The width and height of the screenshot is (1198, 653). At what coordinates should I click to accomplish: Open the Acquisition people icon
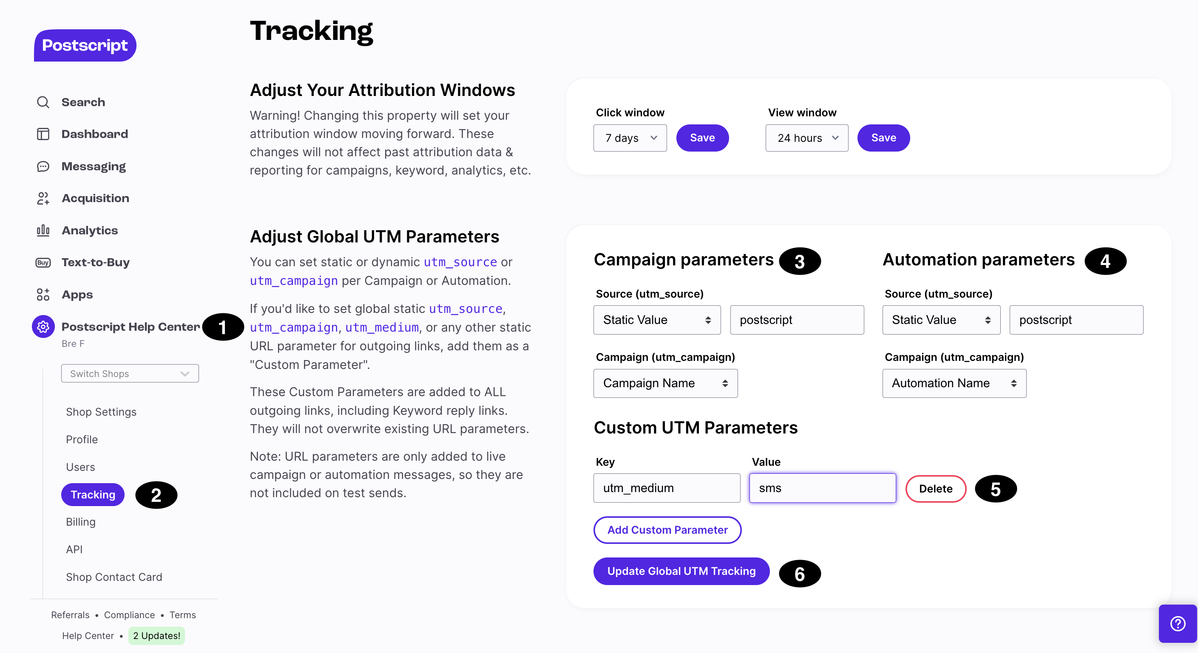tap(43, 198)
